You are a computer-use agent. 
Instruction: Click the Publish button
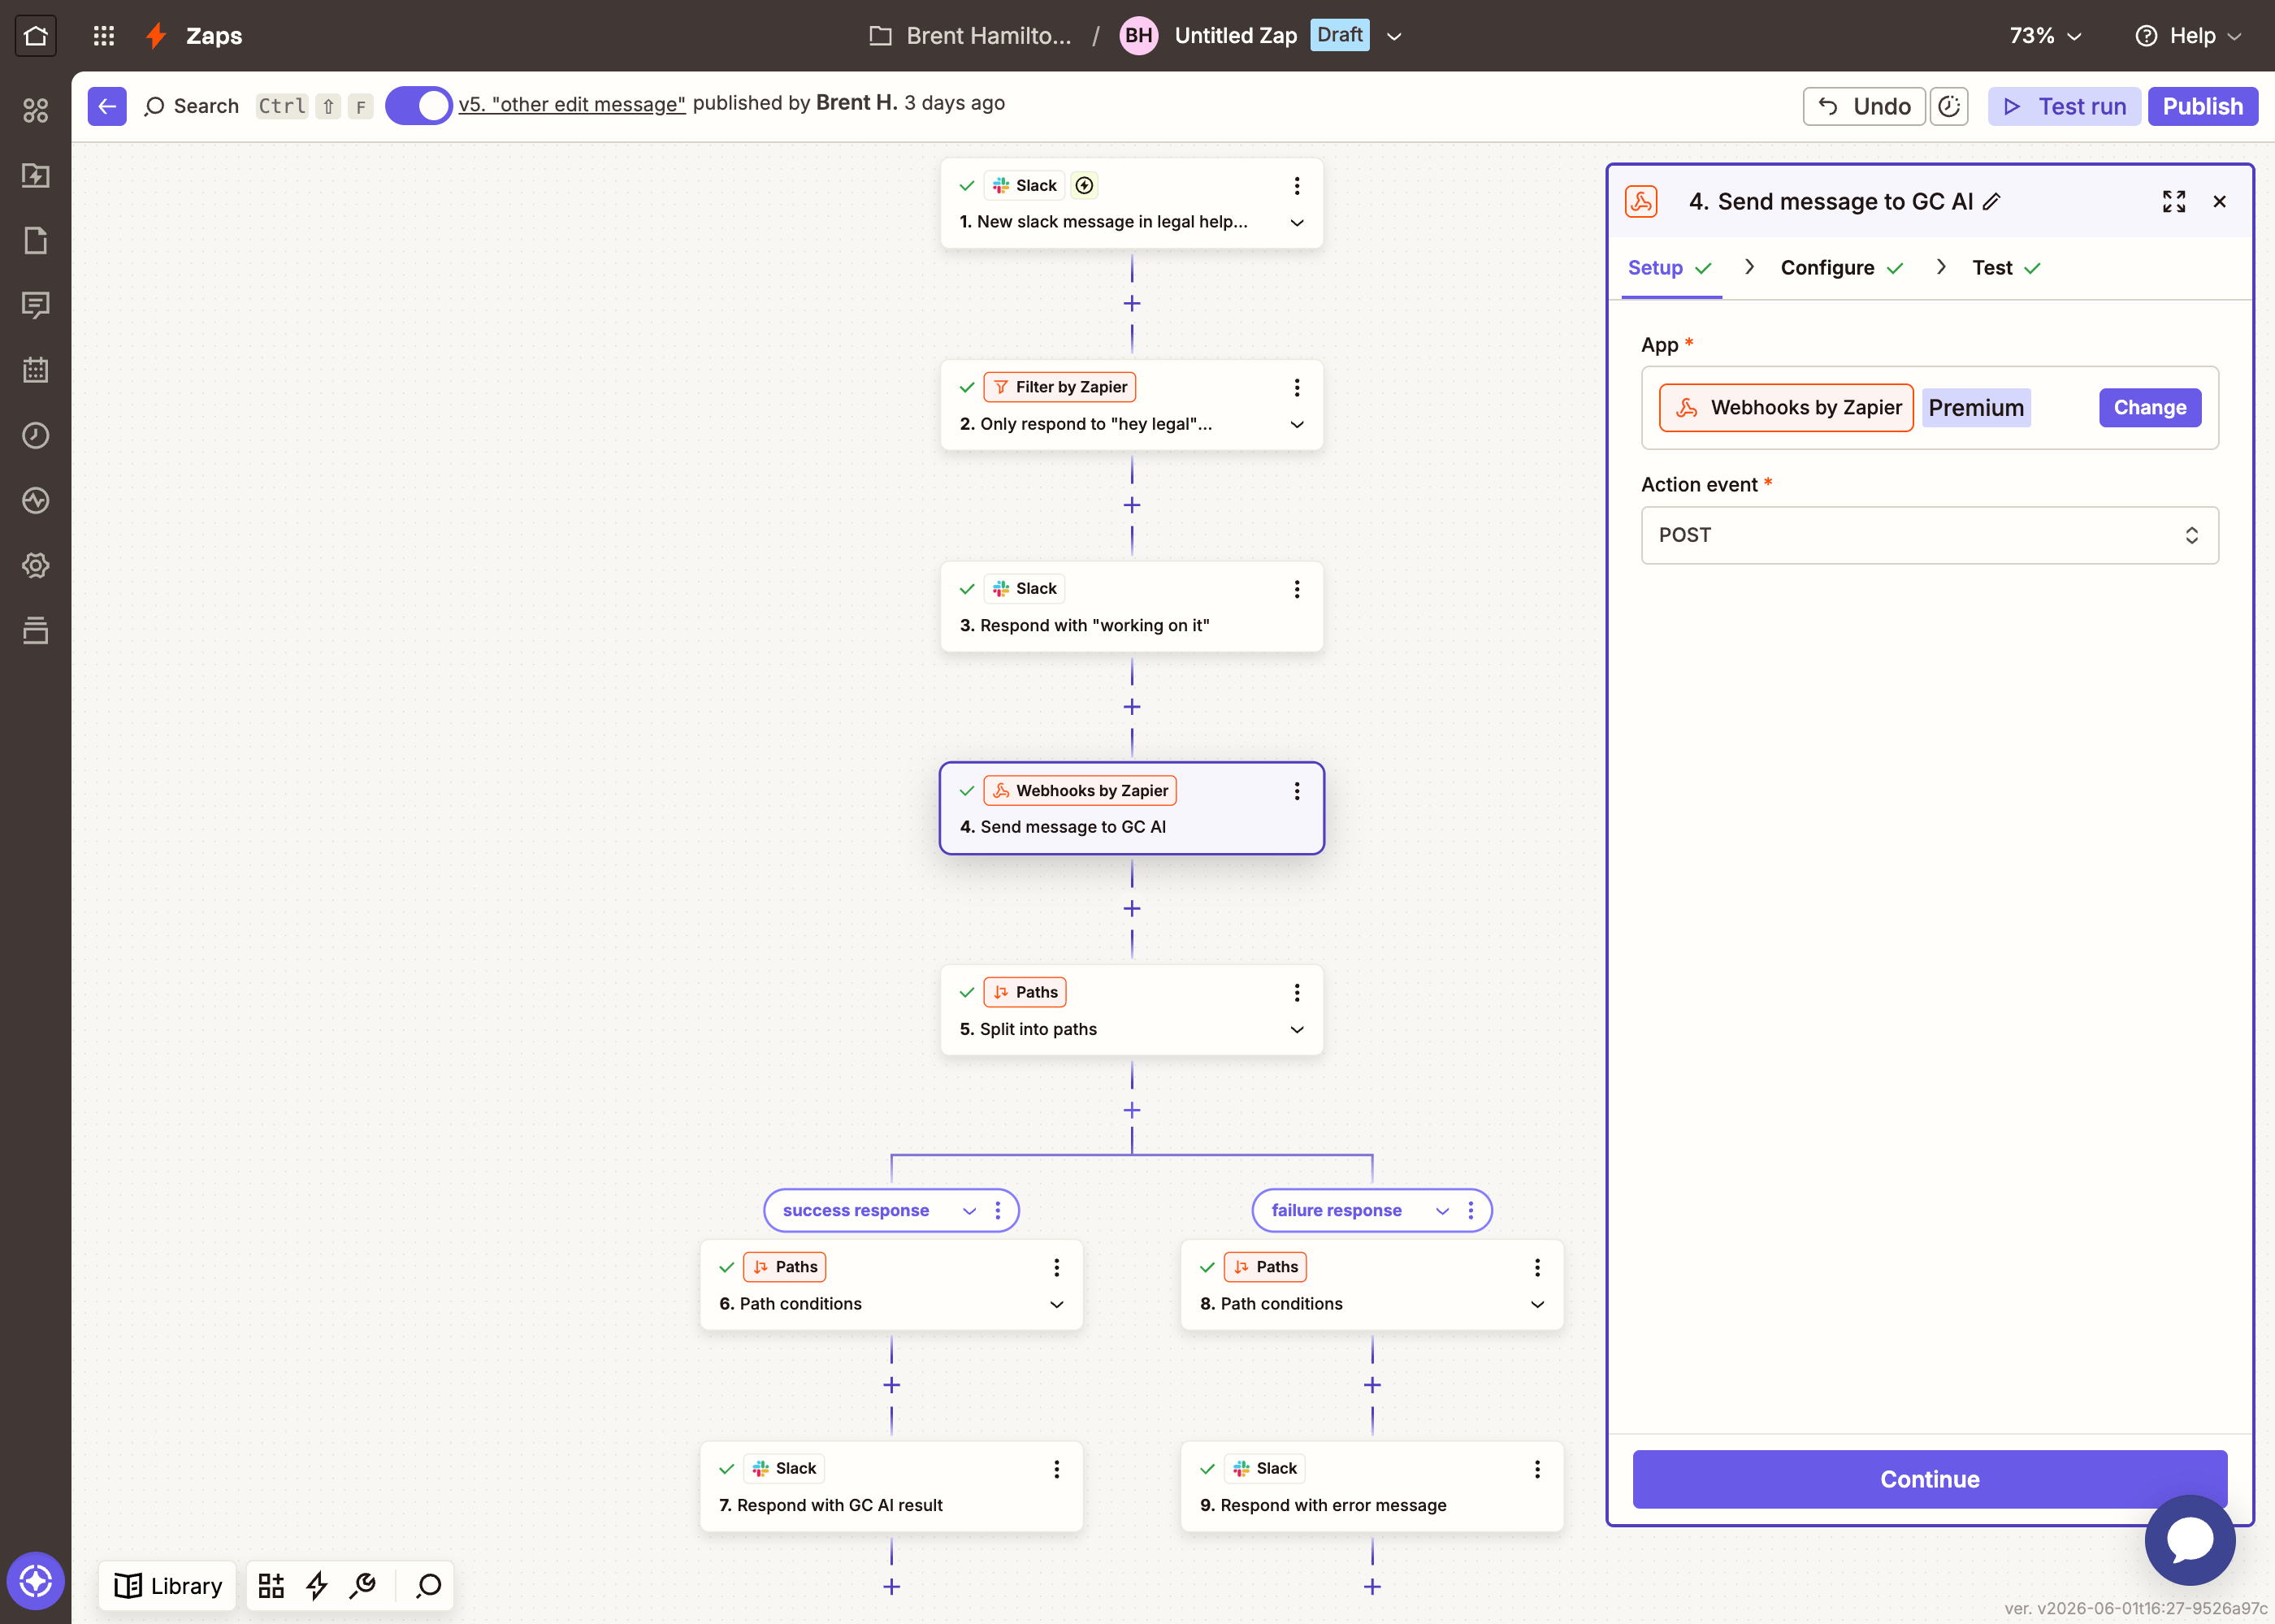[2203, 106]
